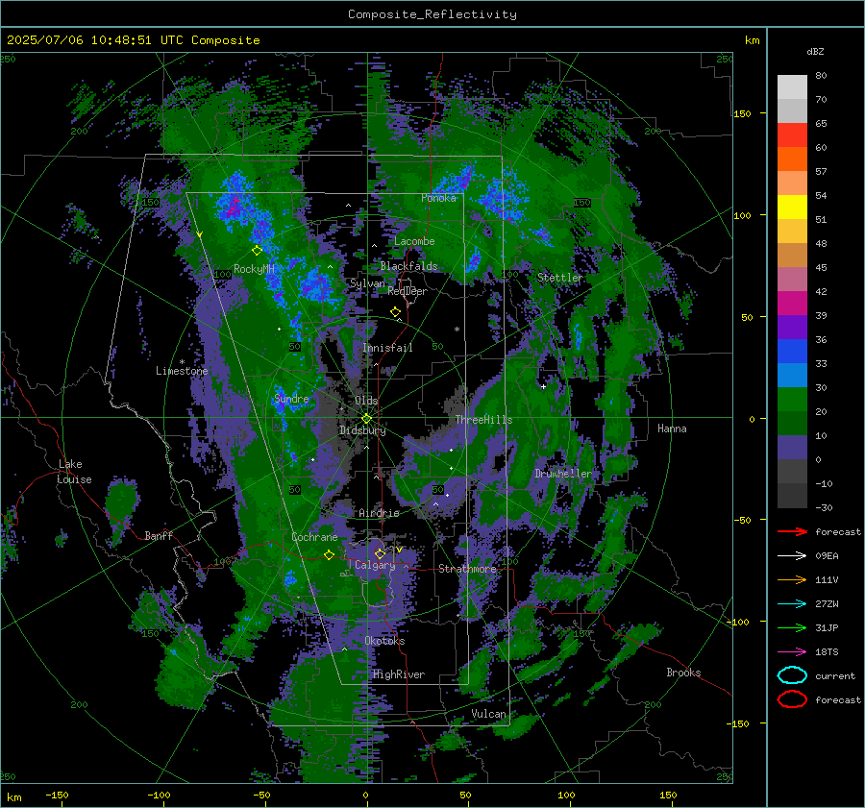Viewport: 865px width, 808px height.
Task: Click the Sundre label
Action: [x=291, y=398]
